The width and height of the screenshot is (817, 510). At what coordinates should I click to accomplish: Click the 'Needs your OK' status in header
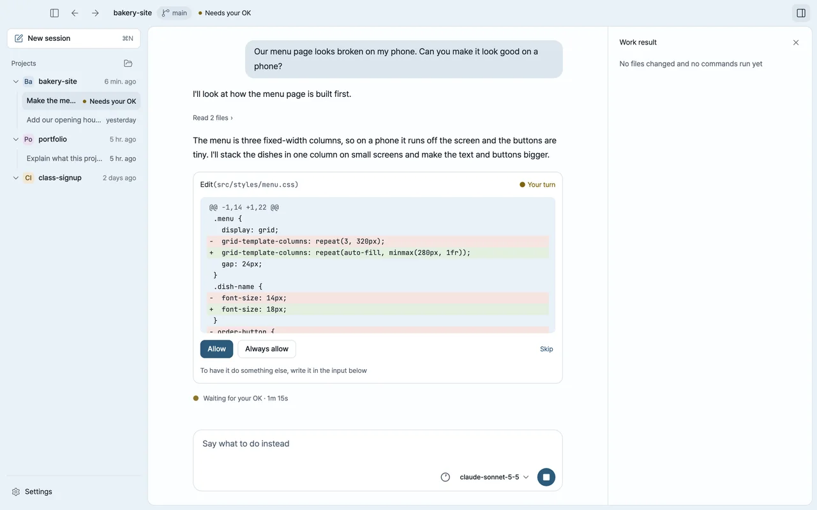tap(225, 13)
